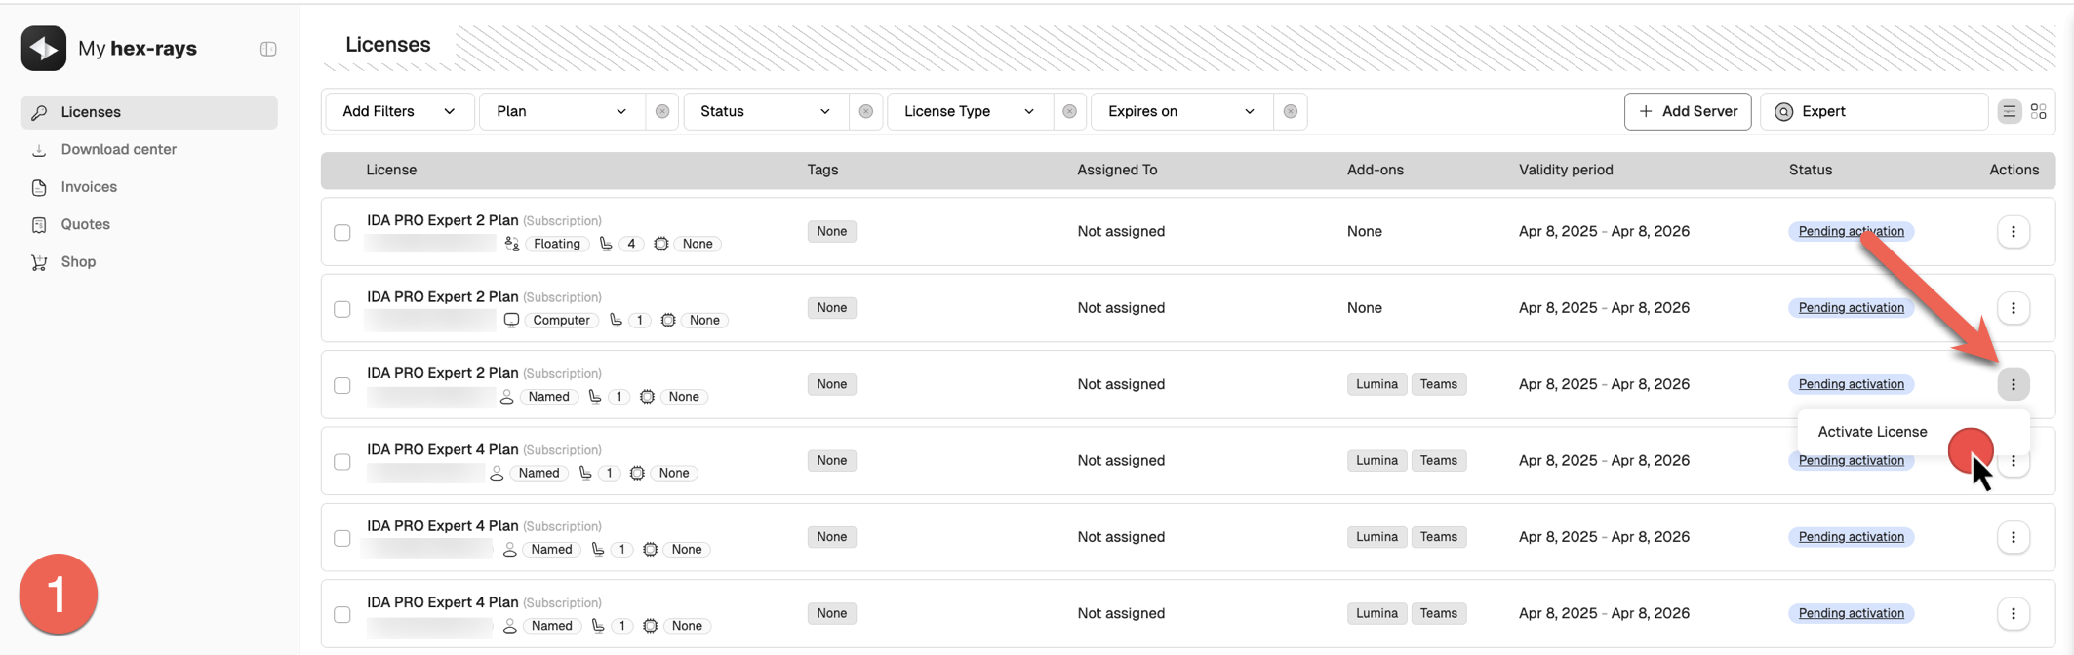This screenshot has height=655, width=2074.
Task: Collapse the sidebar panel icon
Action: [x=268, y=49]
